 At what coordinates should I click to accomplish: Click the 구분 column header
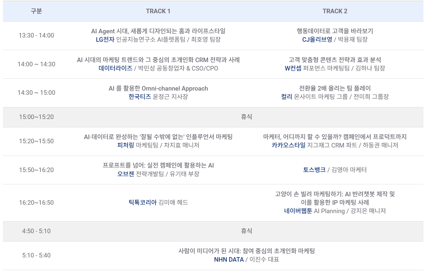[36, 11]
